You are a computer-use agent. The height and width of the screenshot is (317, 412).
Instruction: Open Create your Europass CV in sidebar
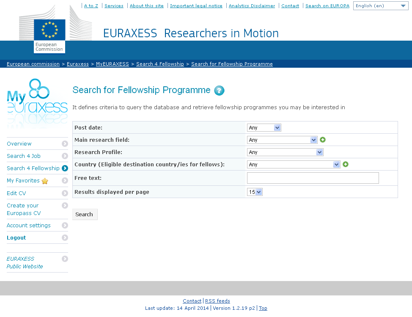[24, 209]
